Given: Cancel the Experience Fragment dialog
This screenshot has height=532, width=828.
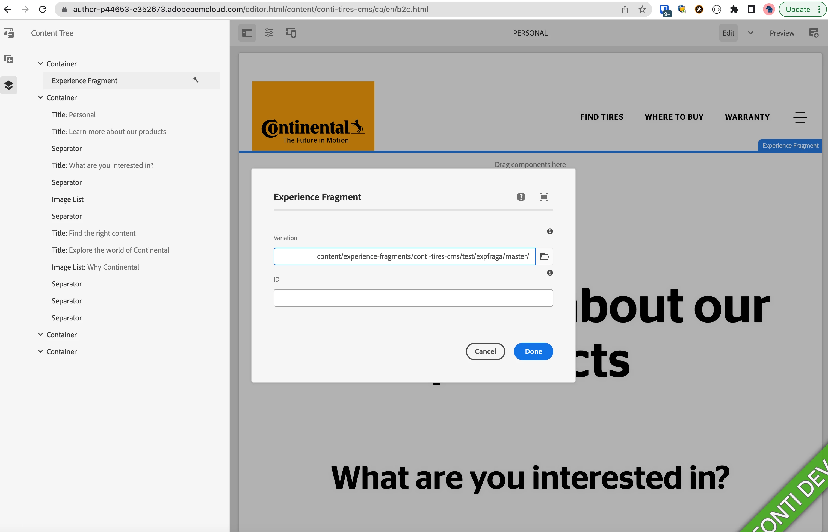Looking at the screenshot, I should pos(485,351).
